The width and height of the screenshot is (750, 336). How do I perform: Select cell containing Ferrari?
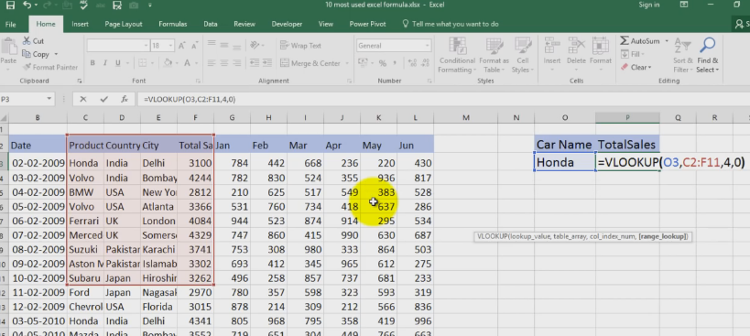click(x=85, y=221)
